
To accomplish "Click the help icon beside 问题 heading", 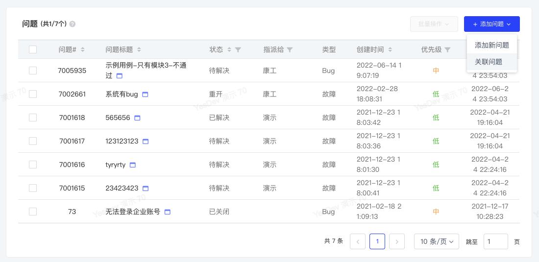I will pyautogui.click(x=72, y=24).
